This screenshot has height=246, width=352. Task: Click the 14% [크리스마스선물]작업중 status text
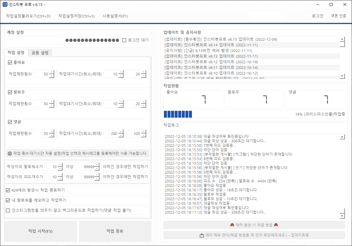coord(320,114)
